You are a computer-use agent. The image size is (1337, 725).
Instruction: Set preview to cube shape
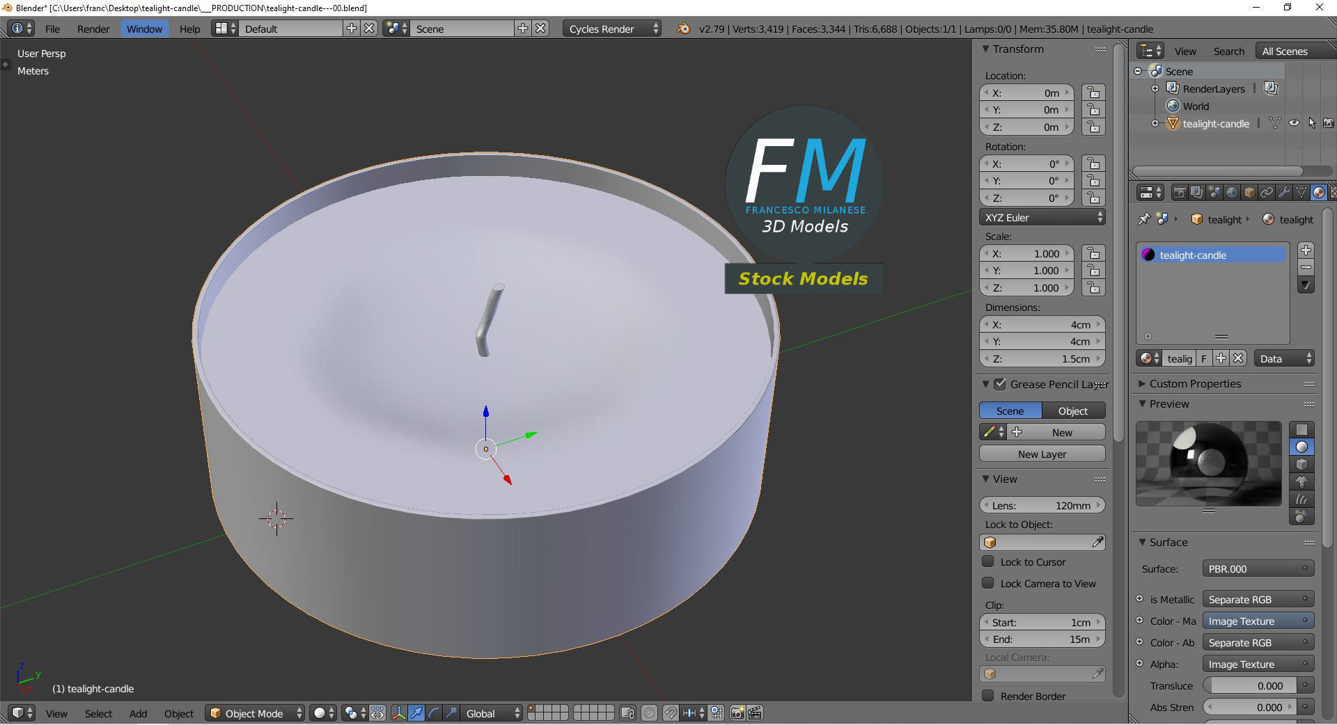pyautogui.click(x=1301, y=465)
